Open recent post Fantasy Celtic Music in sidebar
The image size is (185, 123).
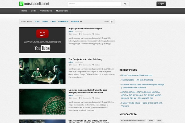[x=142, y=105]
